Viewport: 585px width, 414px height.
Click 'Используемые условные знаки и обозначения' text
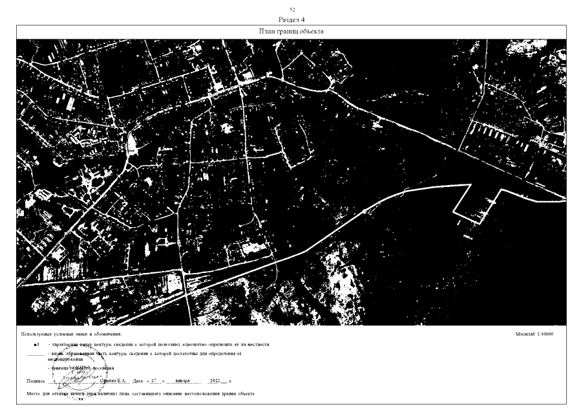tap(71, 334)
